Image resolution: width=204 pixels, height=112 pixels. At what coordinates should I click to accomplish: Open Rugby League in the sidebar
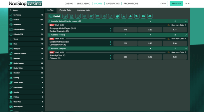coord(27,63)
